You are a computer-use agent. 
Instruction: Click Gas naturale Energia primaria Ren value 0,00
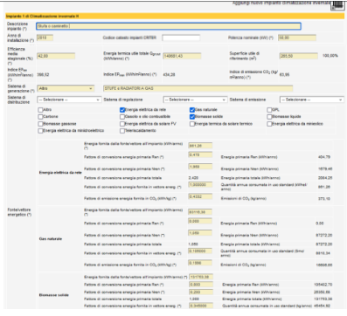click(x=320, y=223)
